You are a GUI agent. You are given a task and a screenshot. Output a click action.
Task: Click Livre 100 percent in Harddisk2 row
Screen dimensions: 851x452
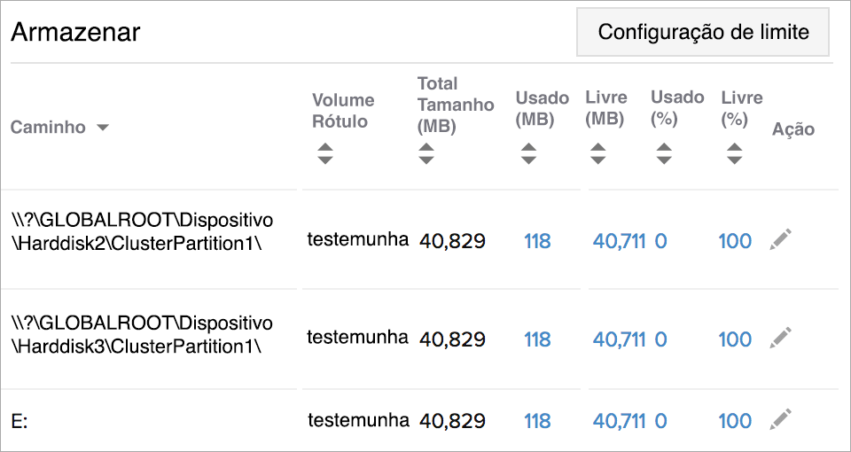pyautogui.click(x=735, y=241)
